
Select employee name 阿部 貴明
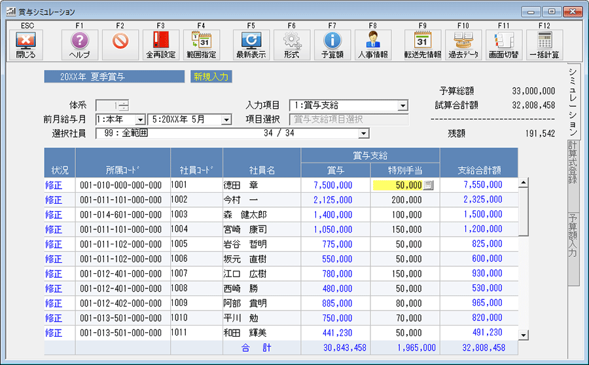245,303
